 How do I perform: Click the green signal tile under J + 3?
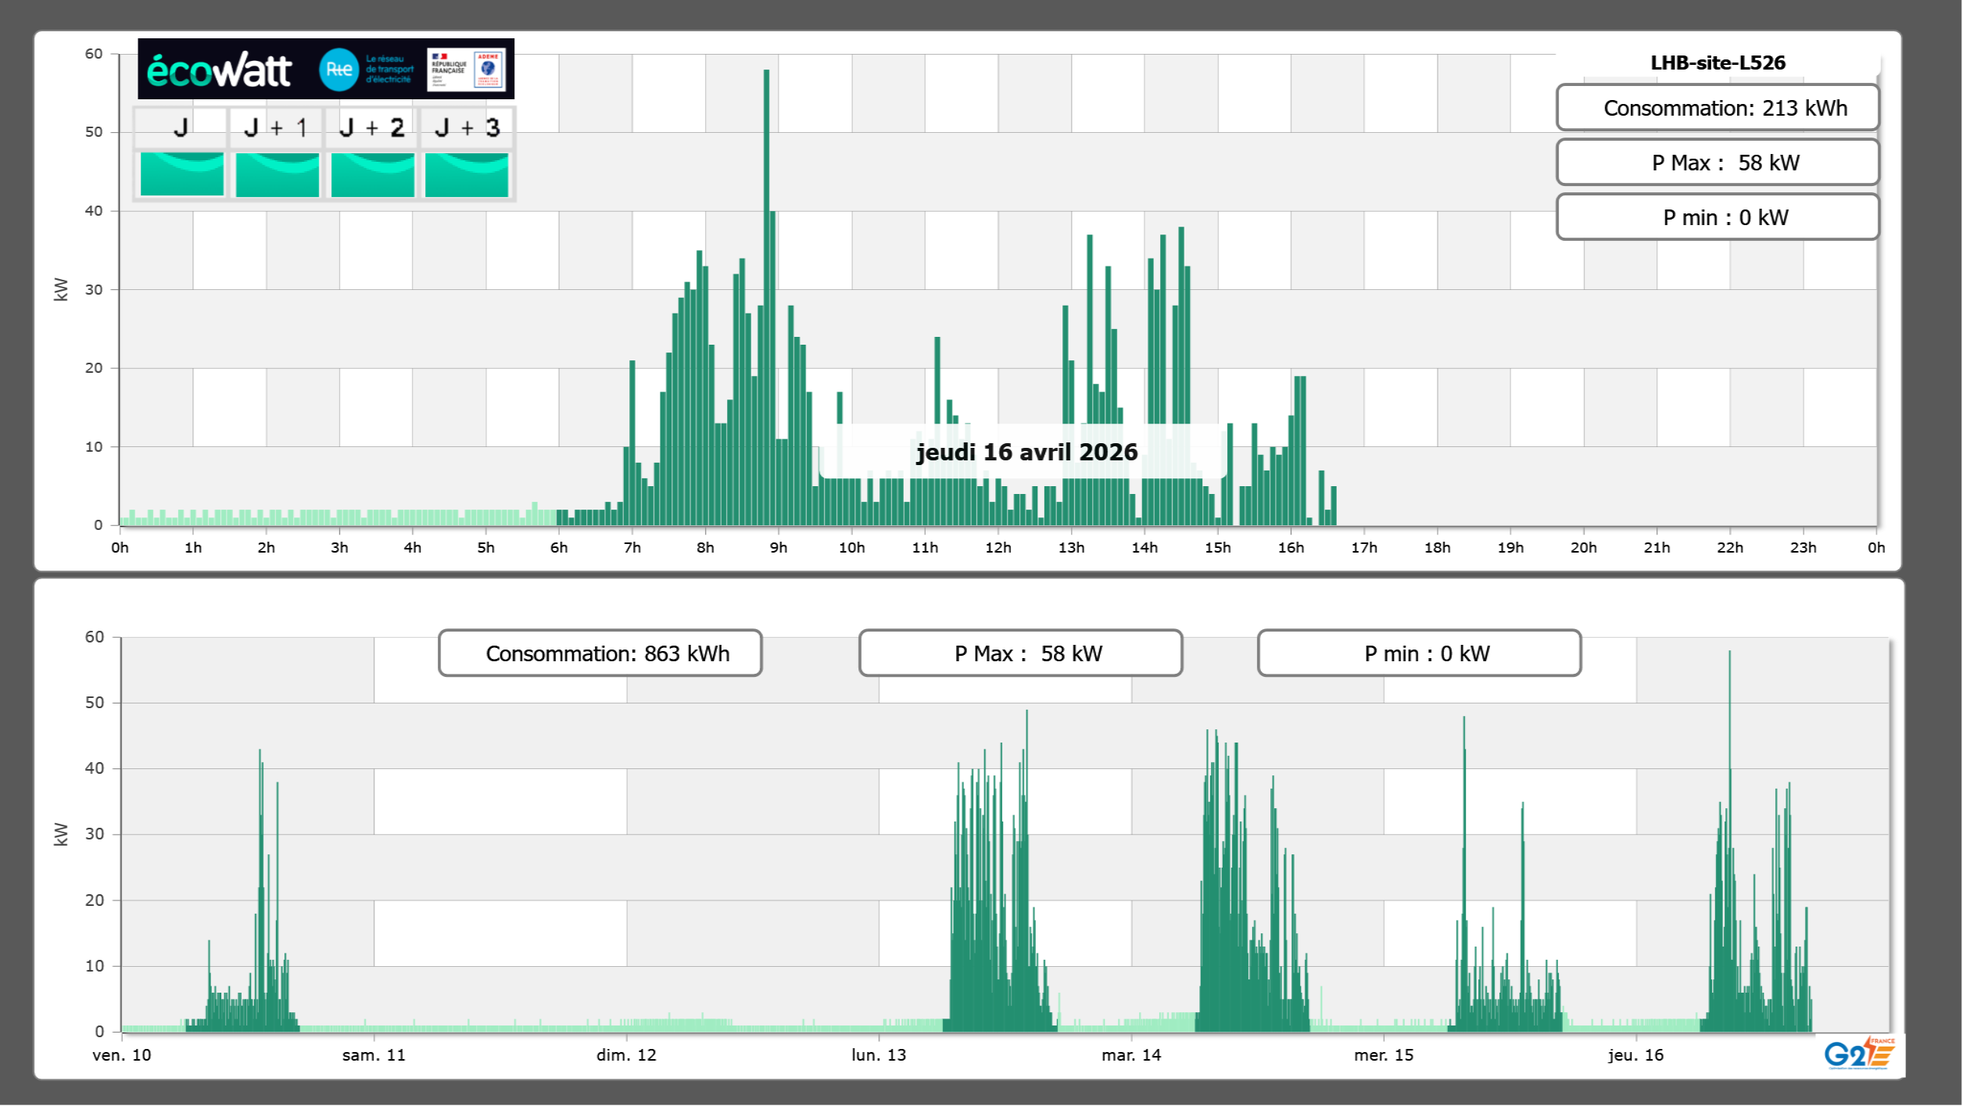467,174
